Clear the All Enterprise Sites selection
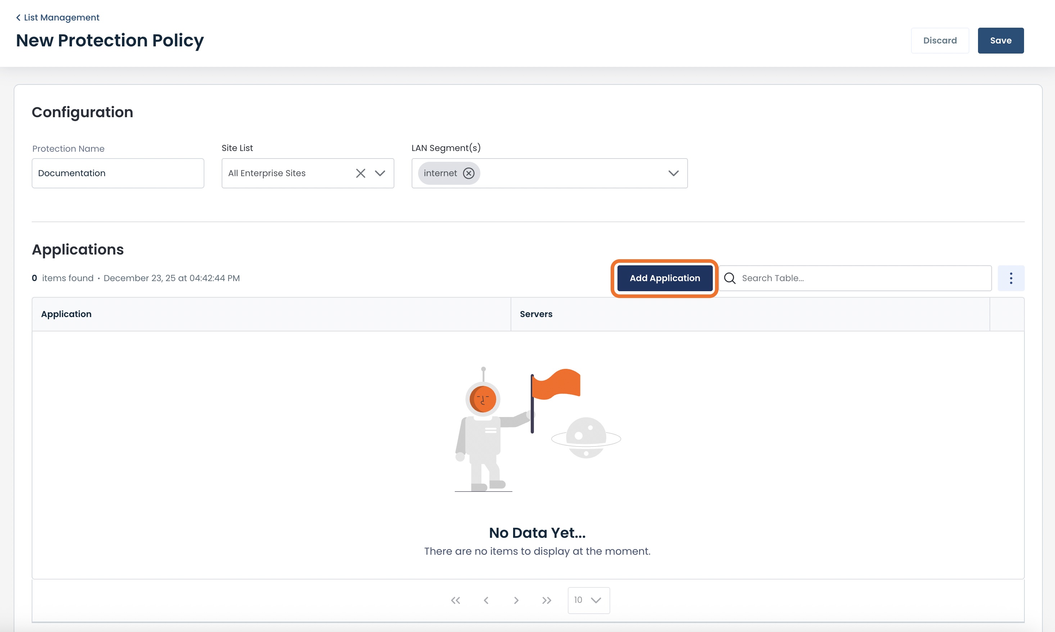This screenshot has width=1055, height=632. [361, 173]
